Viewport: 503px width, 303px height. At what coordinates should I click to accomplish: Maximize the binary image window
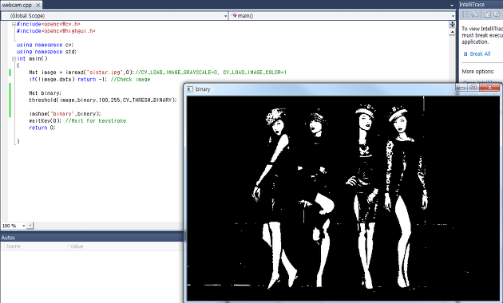(x=473, y=88)
